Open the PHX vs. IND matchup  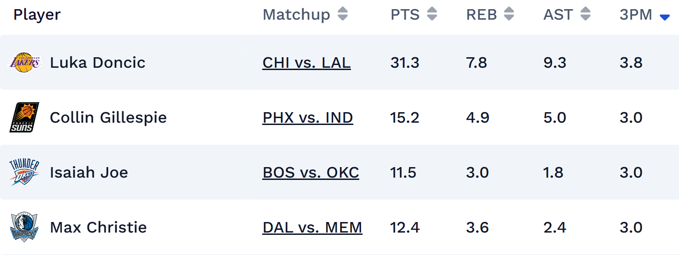pyautogui.click(x=307, y=118)
